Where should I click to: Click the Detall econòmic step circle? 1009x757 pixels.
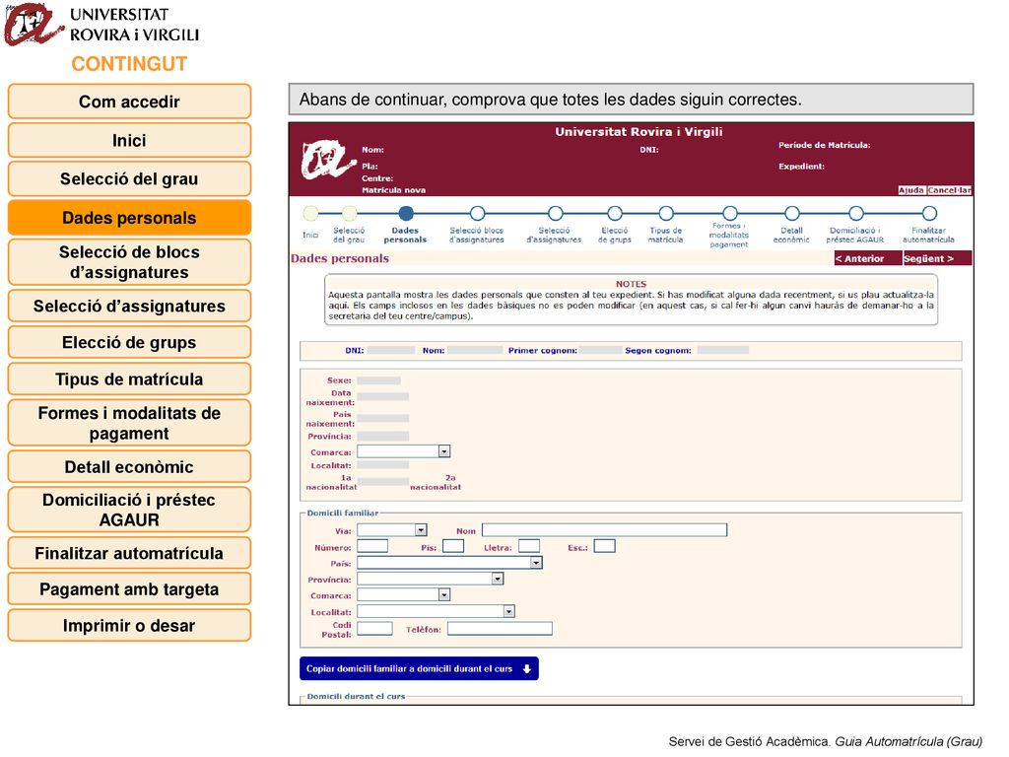(792, 213)
